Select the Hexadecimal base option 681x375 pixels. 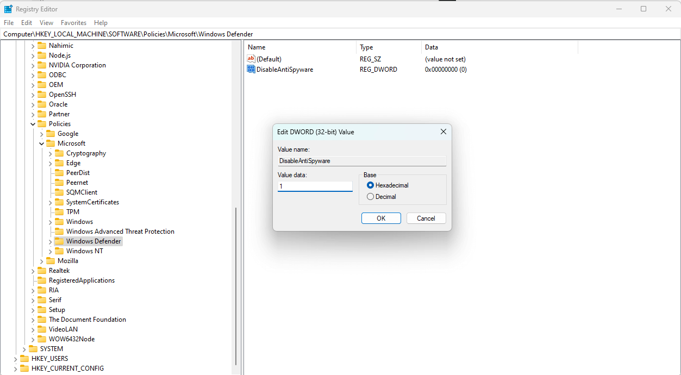click(370, 185)
